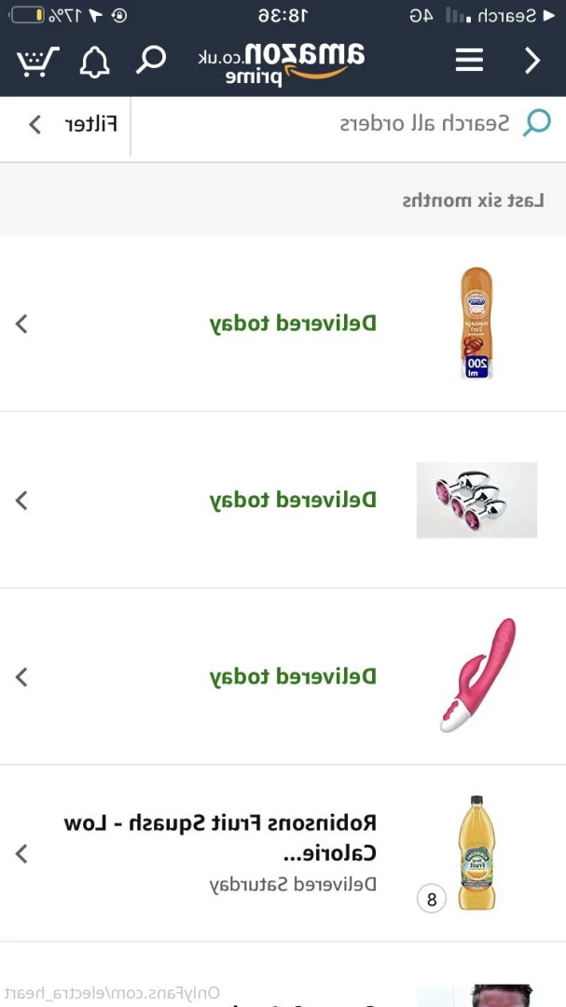
Task: Open notifications bell
Action: (x=94, y=62)
